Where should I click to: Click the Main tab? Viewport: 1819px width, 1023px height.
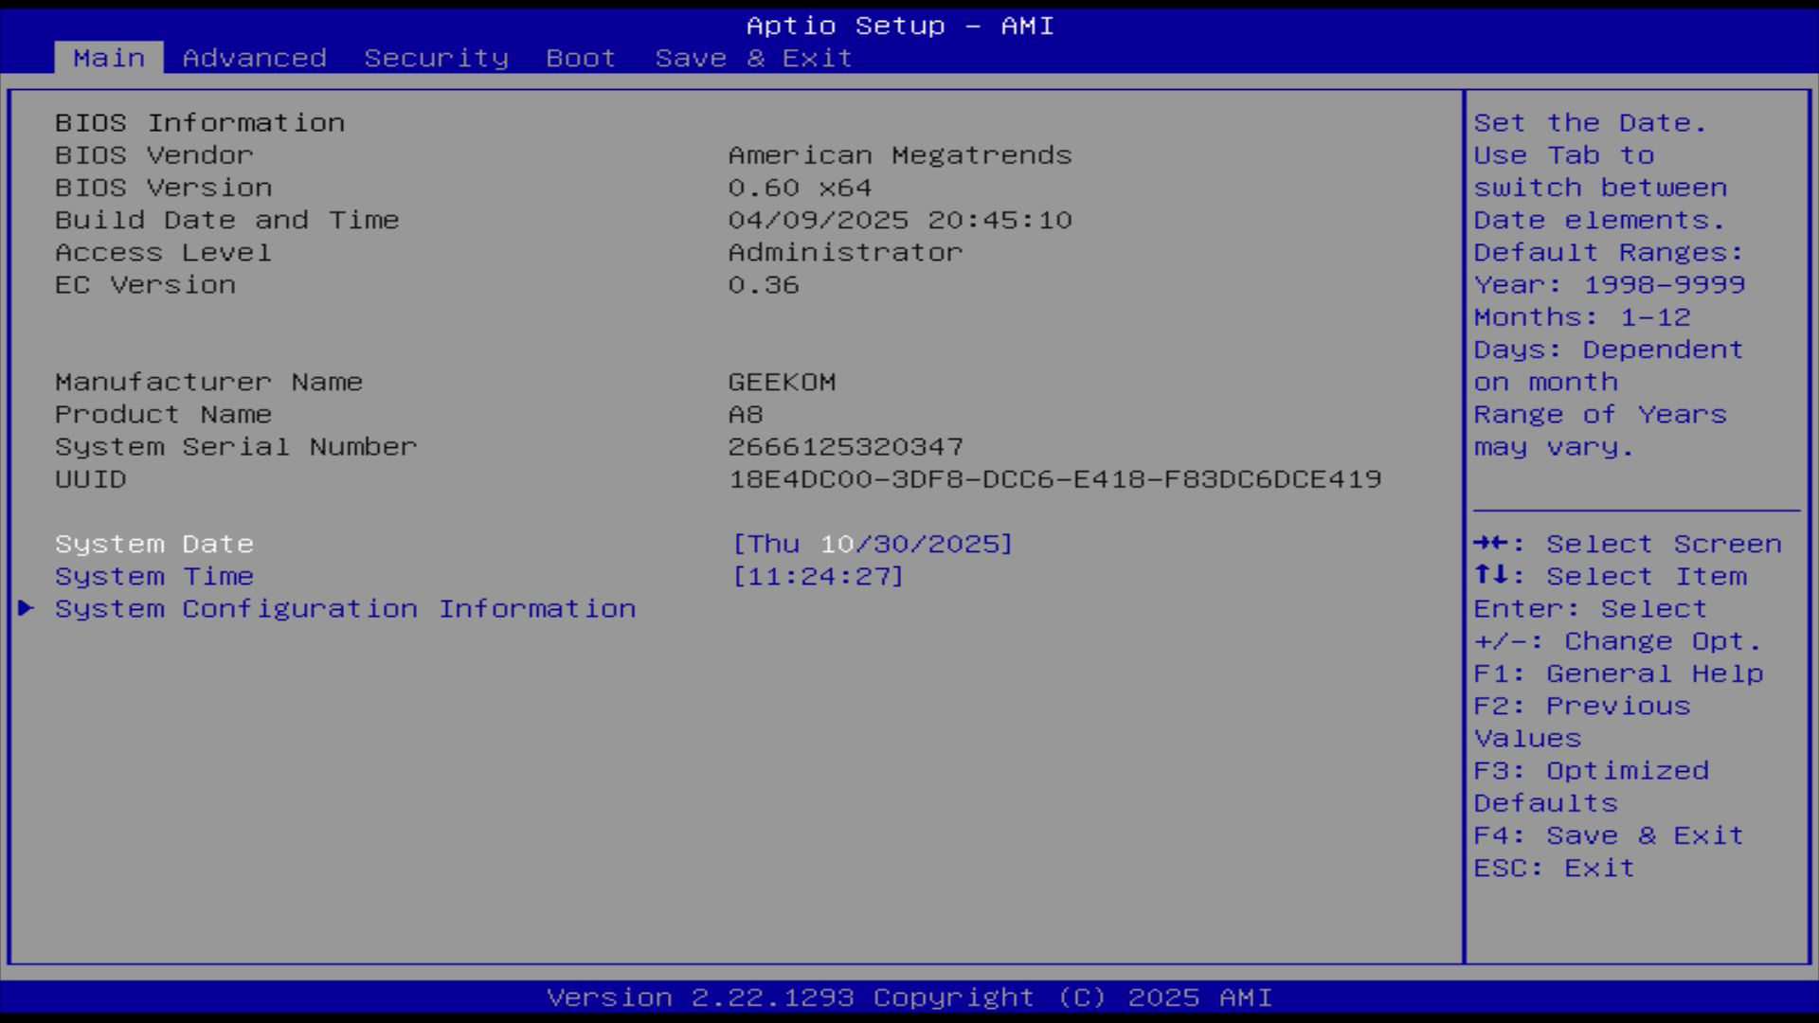(109, 58)
